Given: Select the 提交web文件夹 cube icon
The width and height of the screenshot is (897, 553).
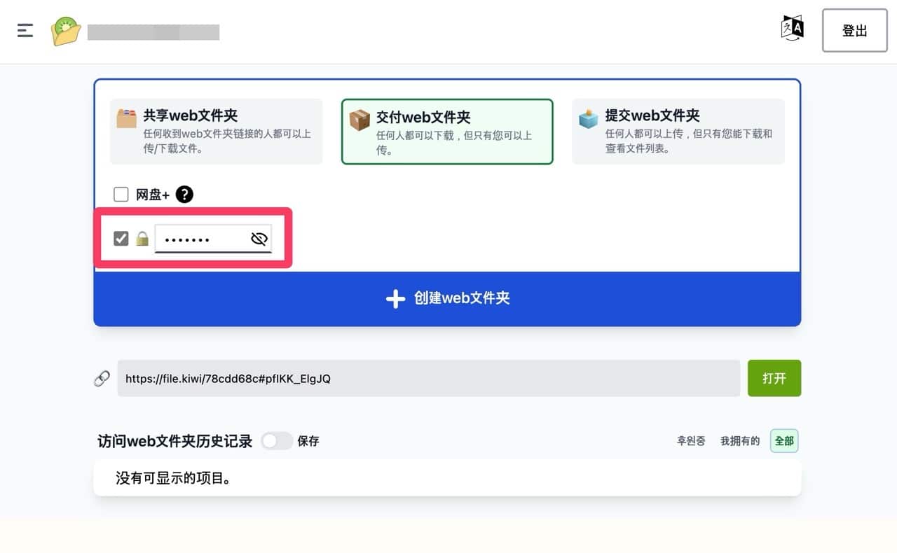Looking at the screenshot, I should click(588, 118).
